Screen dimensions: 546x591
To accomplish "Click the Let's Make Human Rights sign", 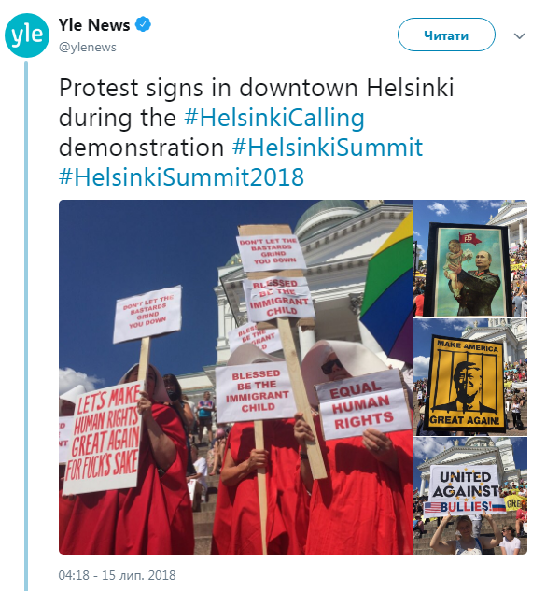I will [103, 439].
